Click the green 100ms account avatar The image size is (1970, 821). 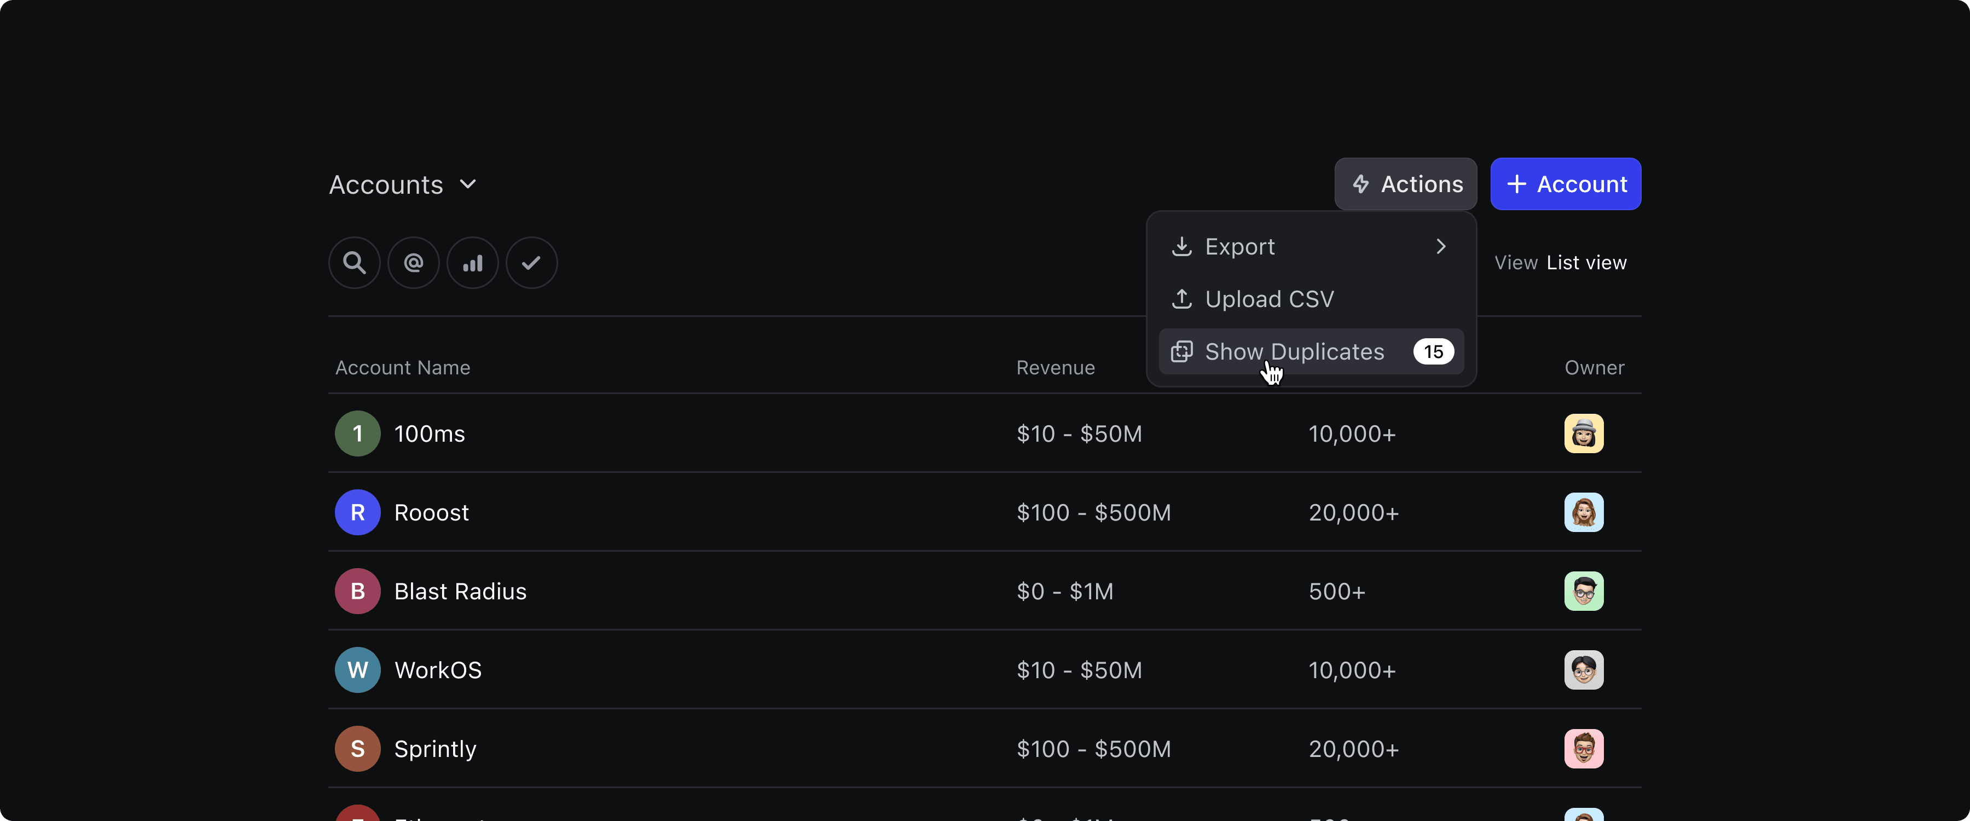(x=357, y=434)
